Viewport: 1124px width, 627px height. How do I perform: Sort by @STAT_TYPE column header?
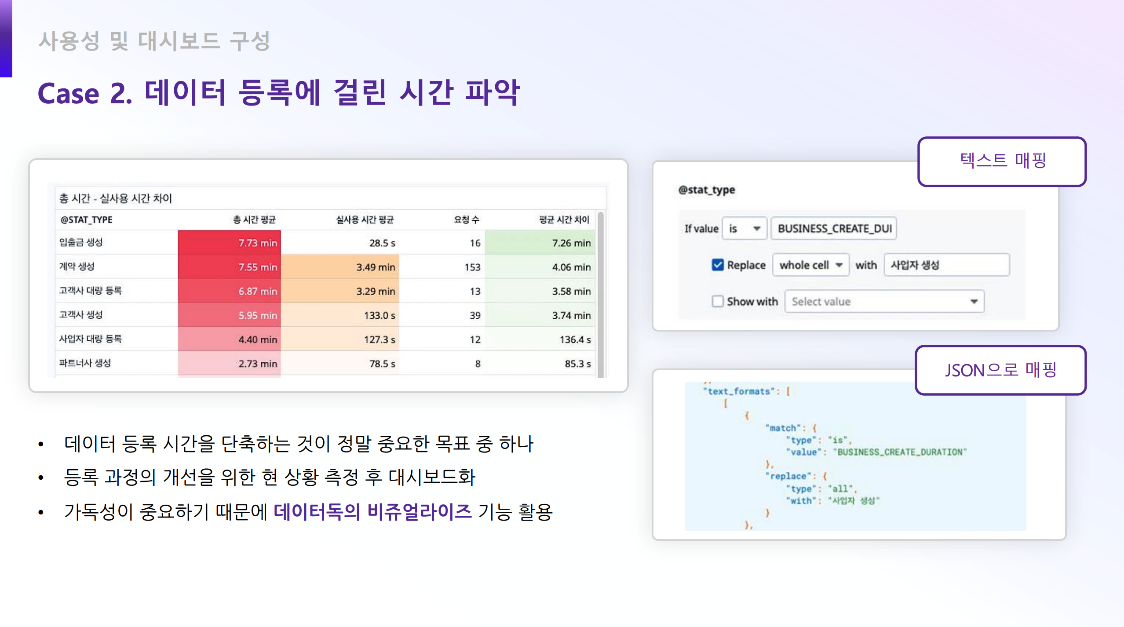[x=87, y=219]
